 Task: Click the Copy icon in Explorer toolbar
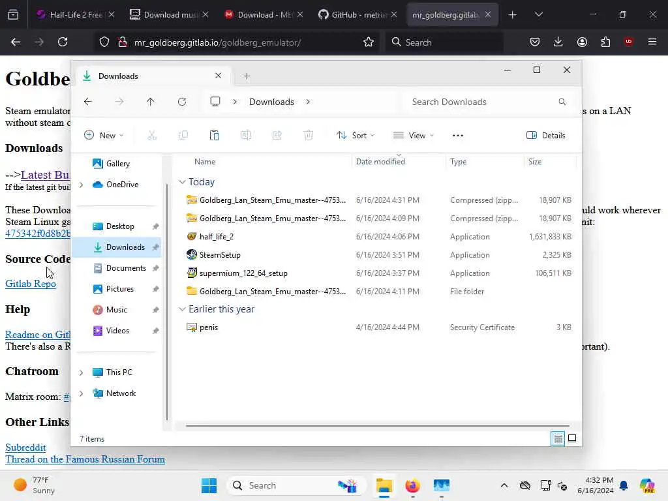(183, 136)
